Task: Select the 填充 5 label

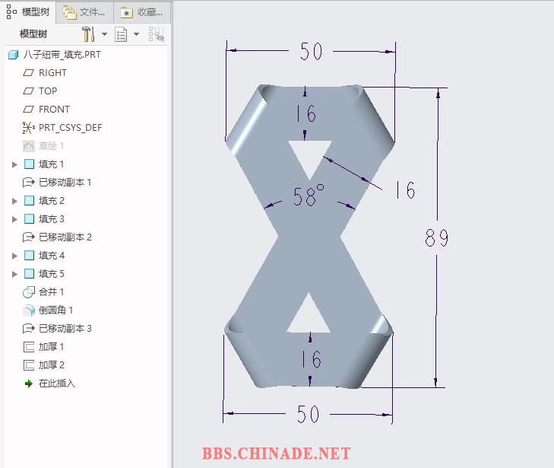Action: coord(52,274)
